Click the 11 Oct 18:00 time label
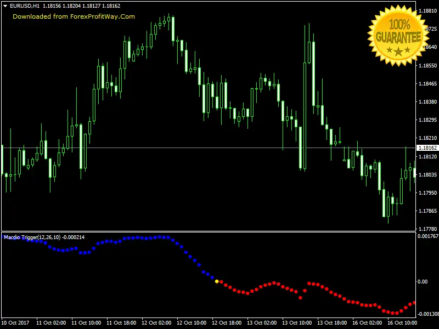 [x=121, y=323]
